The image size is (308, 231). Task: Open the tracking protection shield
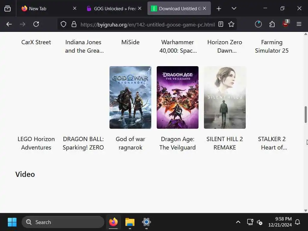63,24
